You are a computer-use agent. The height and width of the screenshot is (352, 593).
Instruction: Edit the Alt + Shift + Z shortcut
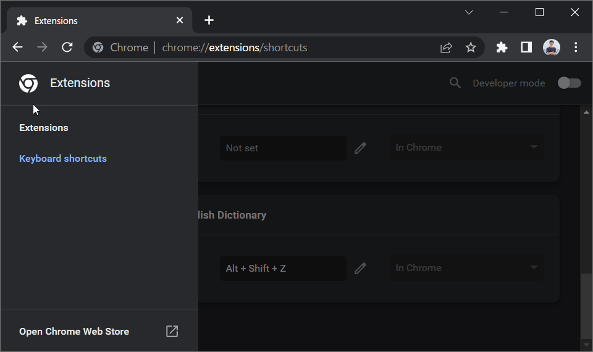point(360,268)
